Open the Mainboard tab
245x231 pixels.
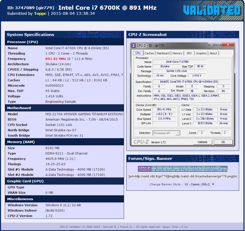(163, 53)
